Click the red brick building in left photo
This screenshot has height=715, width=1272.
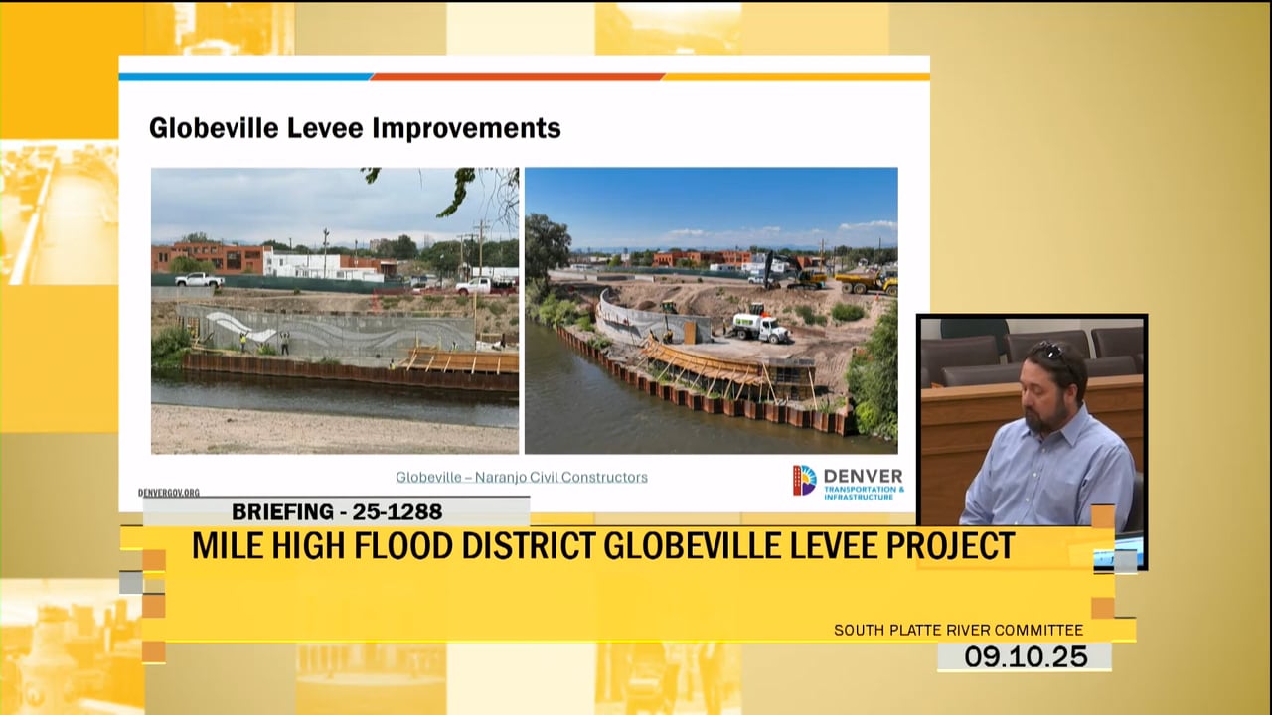point(207,257)
